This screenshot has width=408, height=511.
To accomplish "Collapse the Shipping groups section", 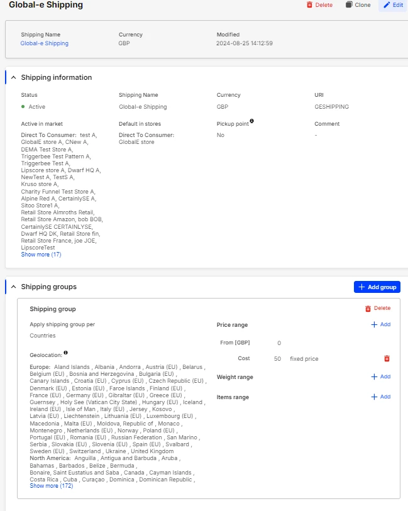I will pos(13,287).
